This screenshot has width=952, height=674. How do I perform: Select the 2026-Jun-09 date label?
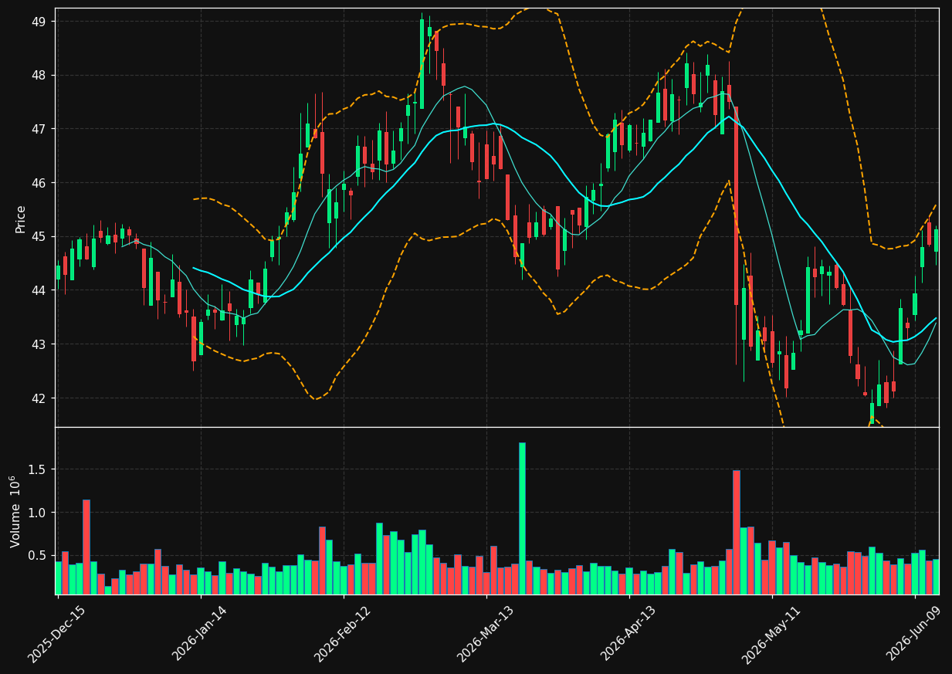point(914,633)
